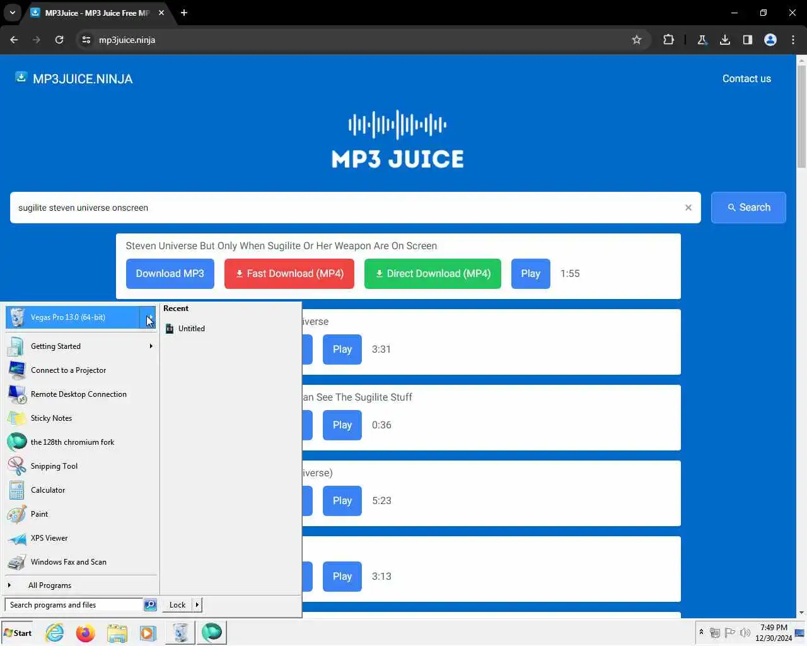The image size is (807, 646).
Task: Open Windows Fax and Scan
Action: click(81, 562)
